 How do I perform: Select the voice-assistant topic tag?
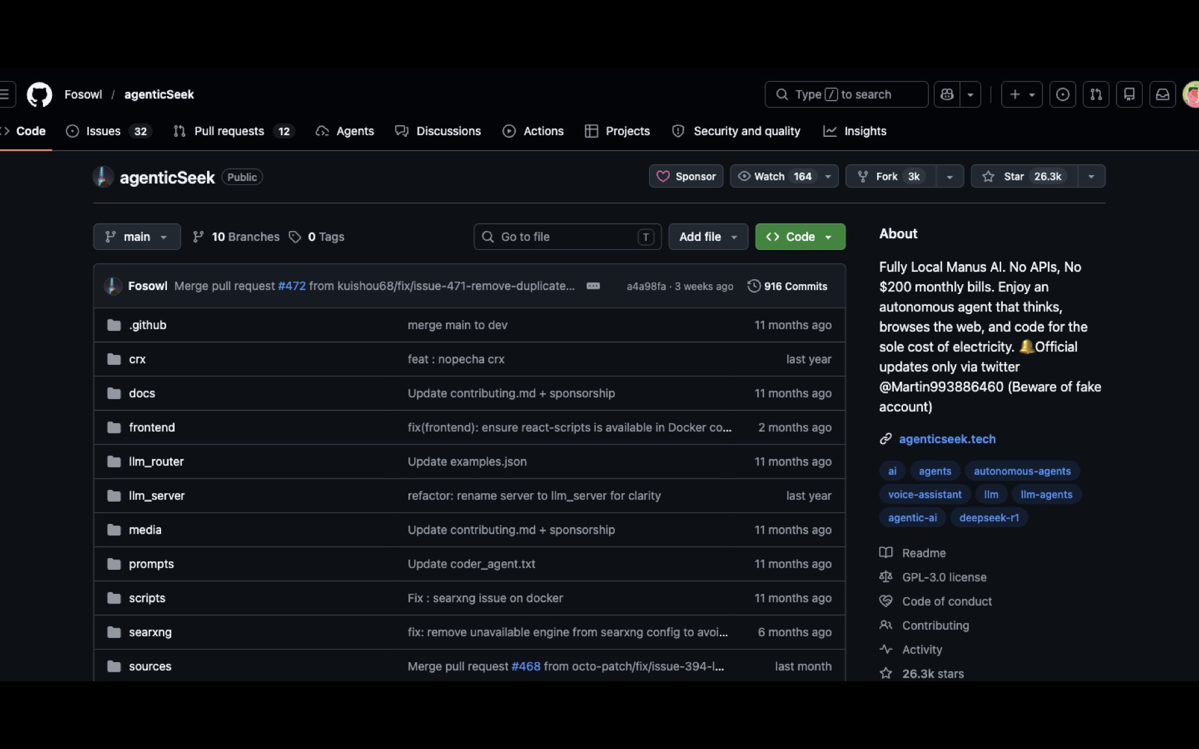[925, 495]
